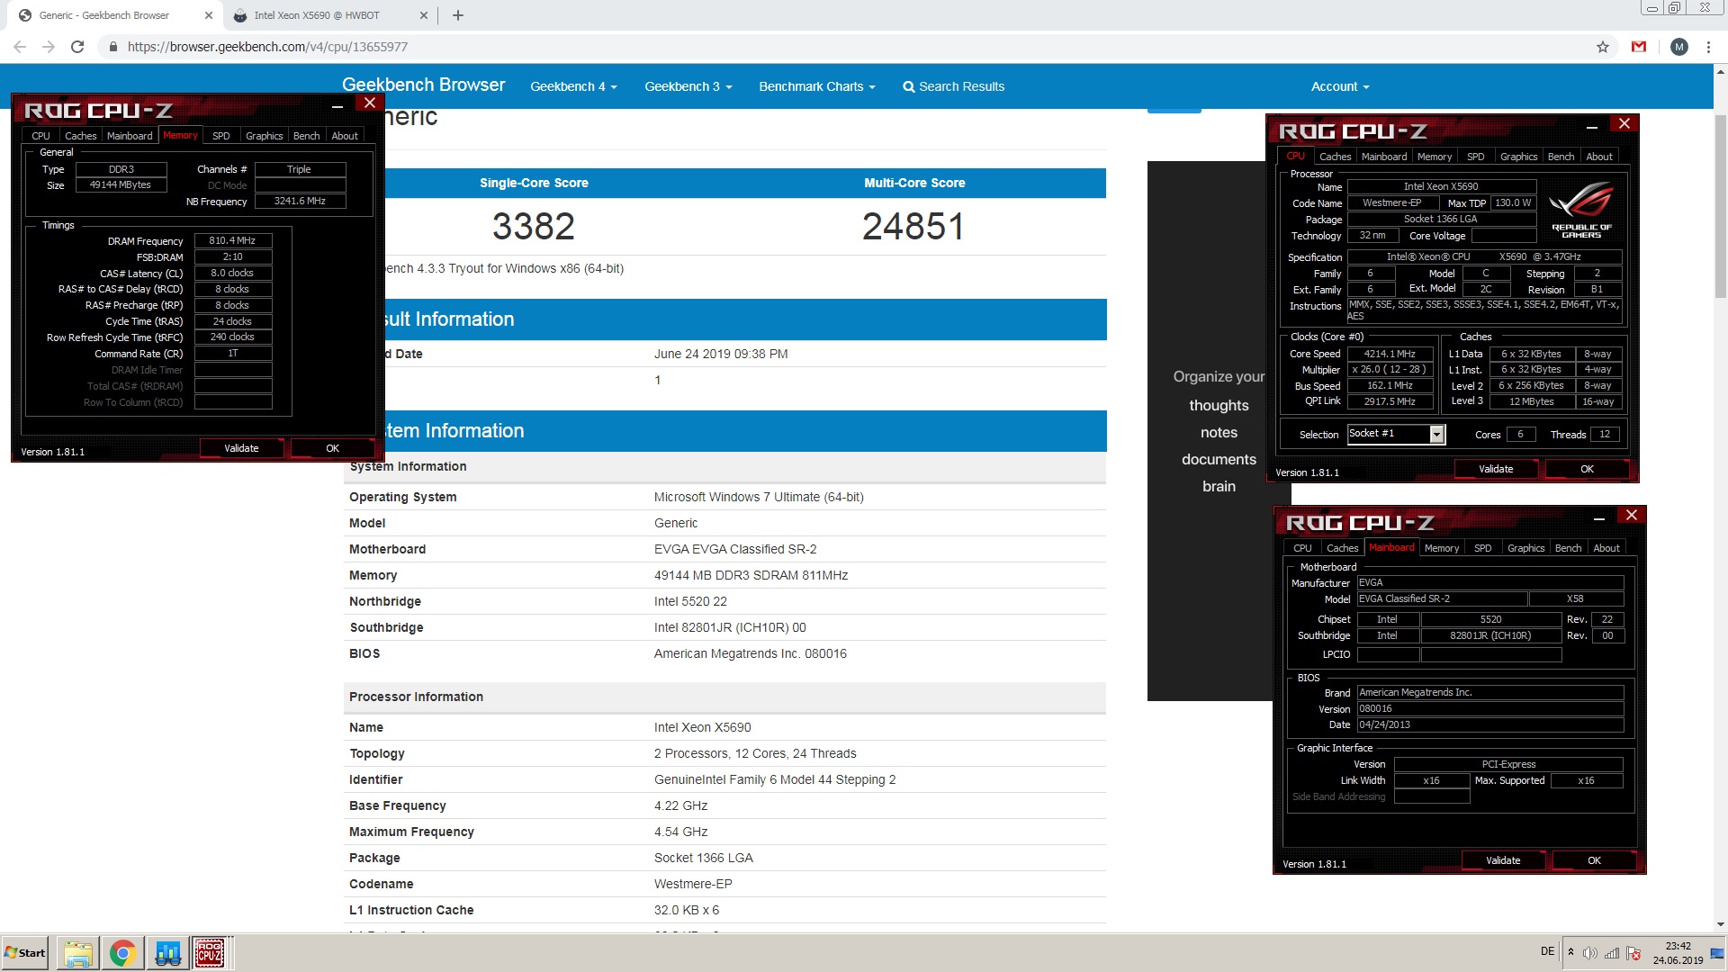Select About tab in top-right CPU-Z window
The width and height of the screenshot is (1728, 972).
click(1598, 157)
